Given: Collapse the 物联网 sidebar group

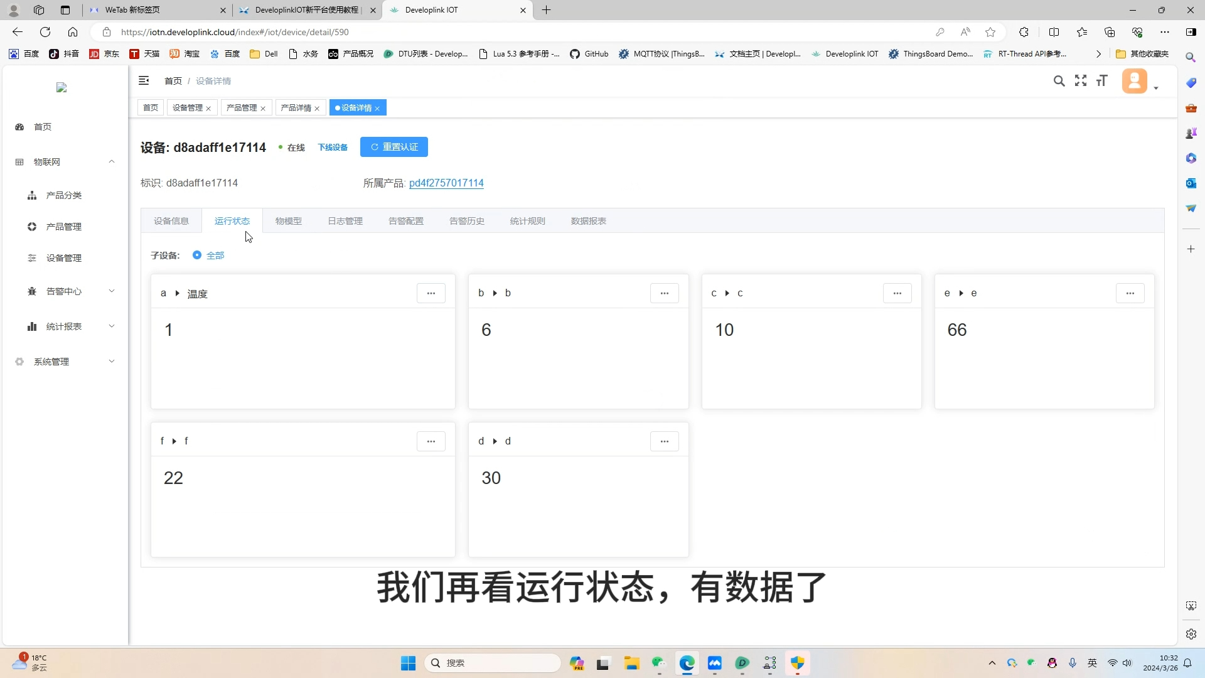Looking at the screenshot, I should pos(65,162).
